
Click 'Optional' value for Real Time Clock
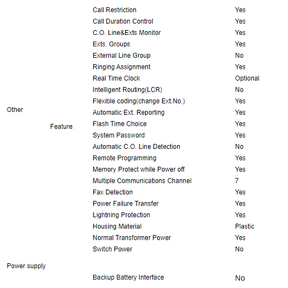[247, 78]
